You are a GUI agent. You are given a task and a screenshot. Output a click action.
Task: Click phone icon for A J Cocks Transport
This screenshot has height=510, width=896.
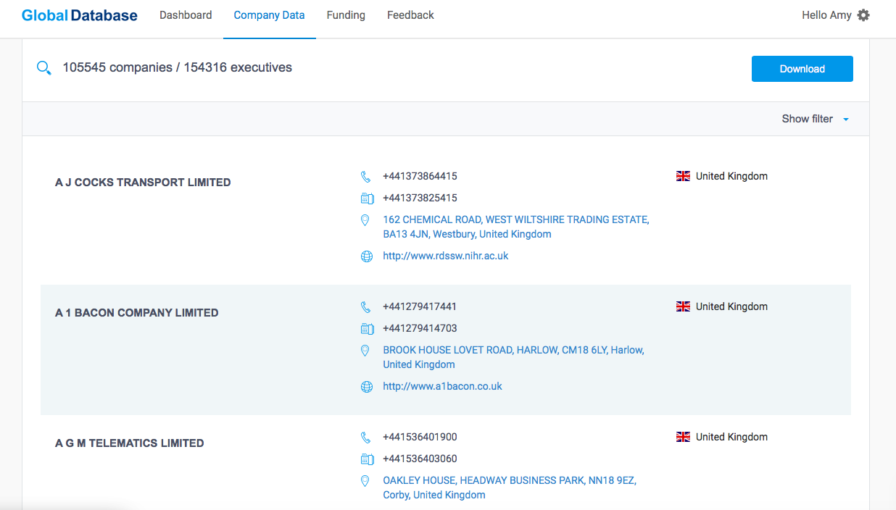point(366,176)
